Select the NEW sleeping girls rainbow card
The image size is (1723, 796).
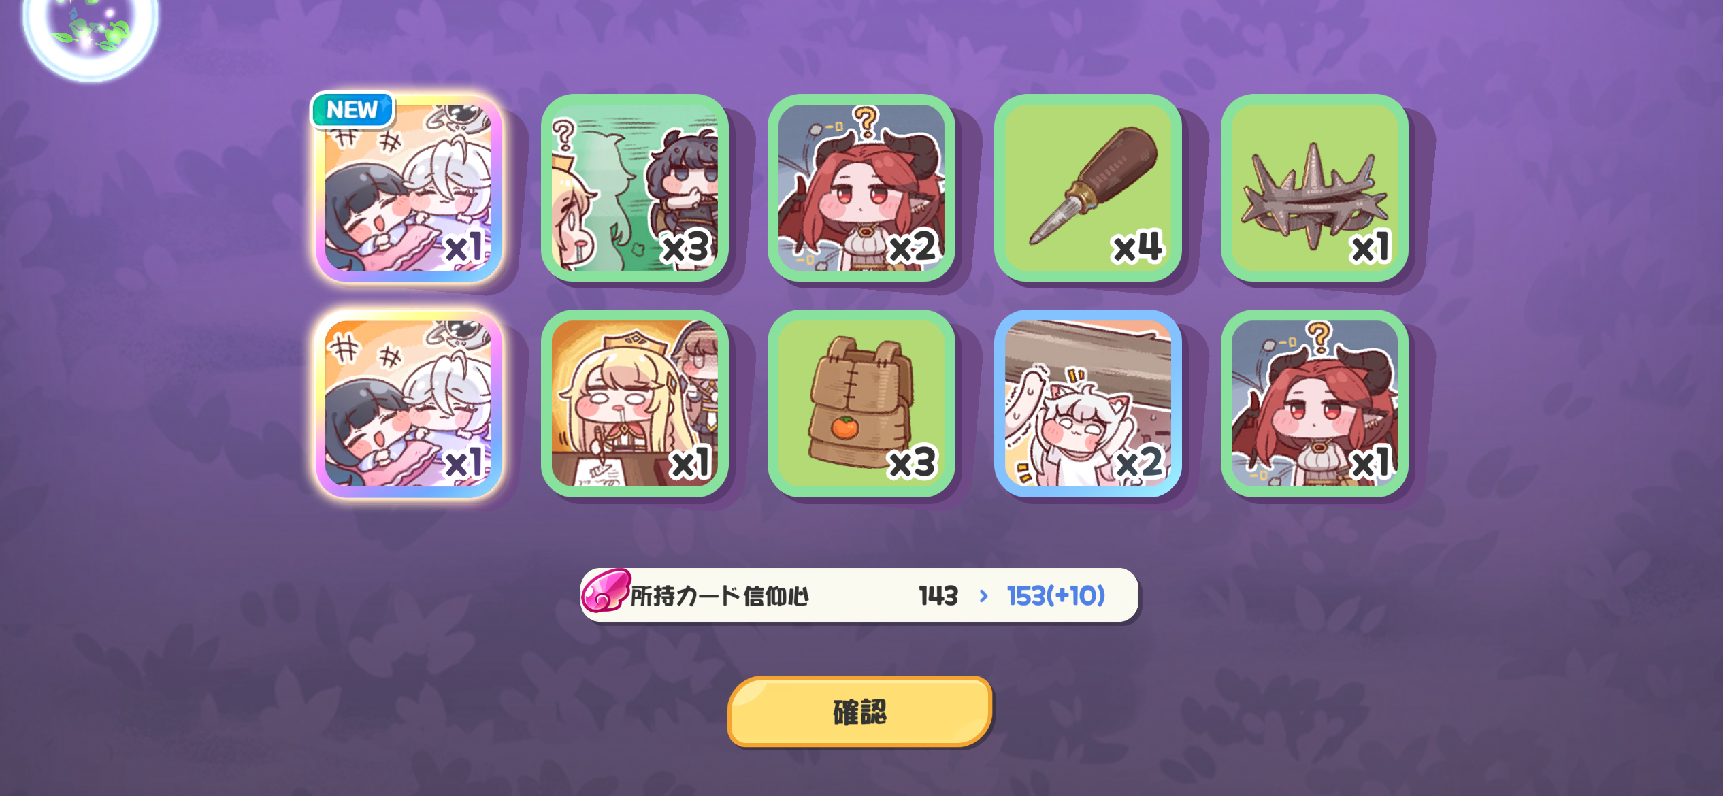click(x=408, y=188)
